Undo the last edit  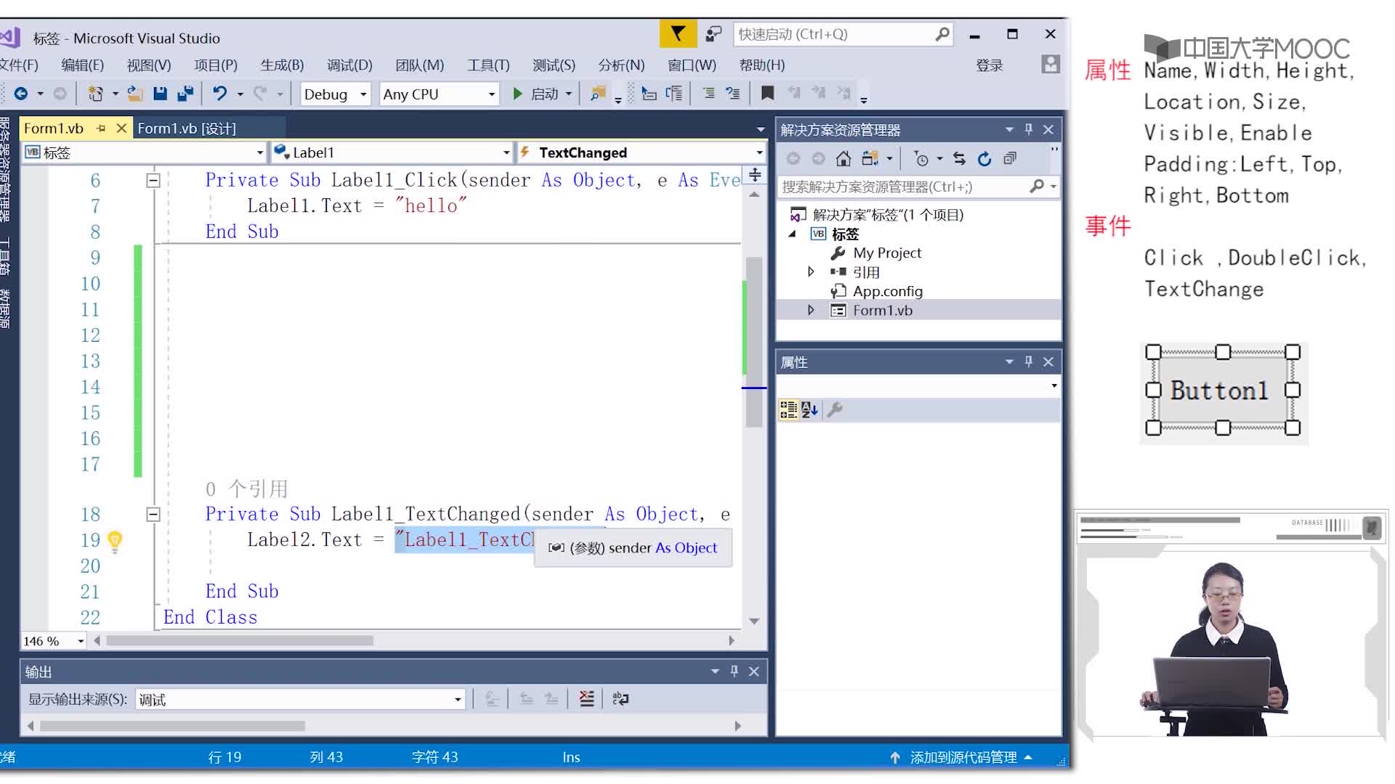pos(219,94)
